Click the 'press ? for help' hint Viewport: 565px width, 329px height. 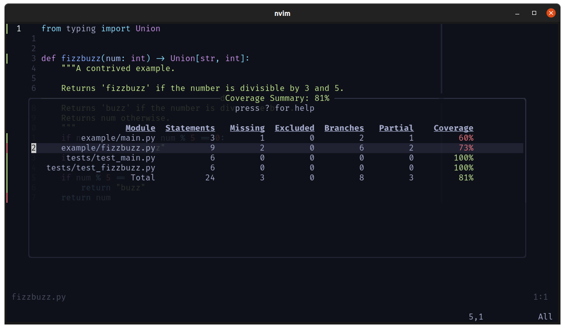pos(275,108)
